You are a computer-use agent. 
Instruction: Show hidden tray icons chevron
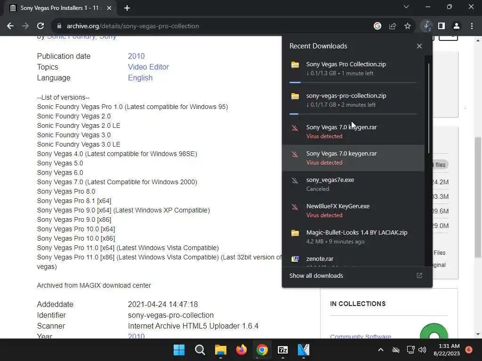coord(380,350)
